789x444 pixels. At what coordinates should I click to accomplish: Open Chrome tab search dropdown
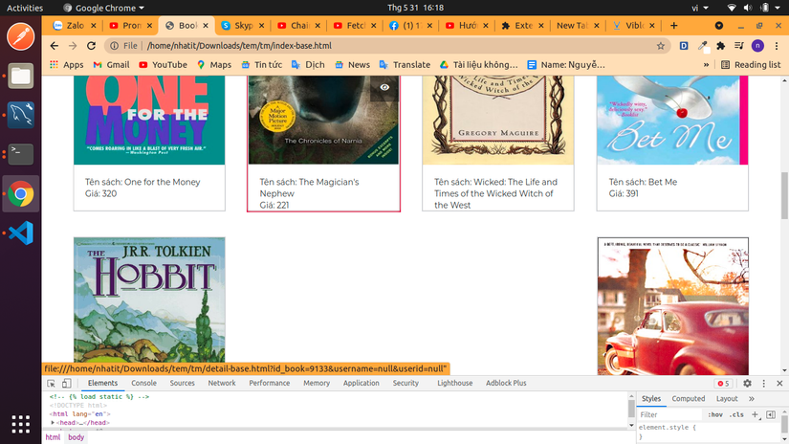point(719,25)
